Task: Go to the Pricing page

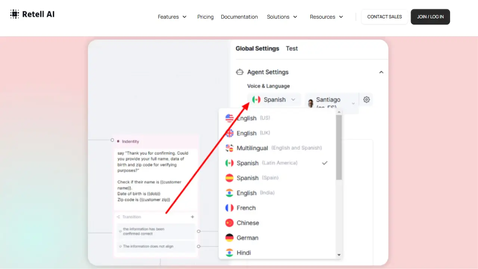Action: pos(205,17)
